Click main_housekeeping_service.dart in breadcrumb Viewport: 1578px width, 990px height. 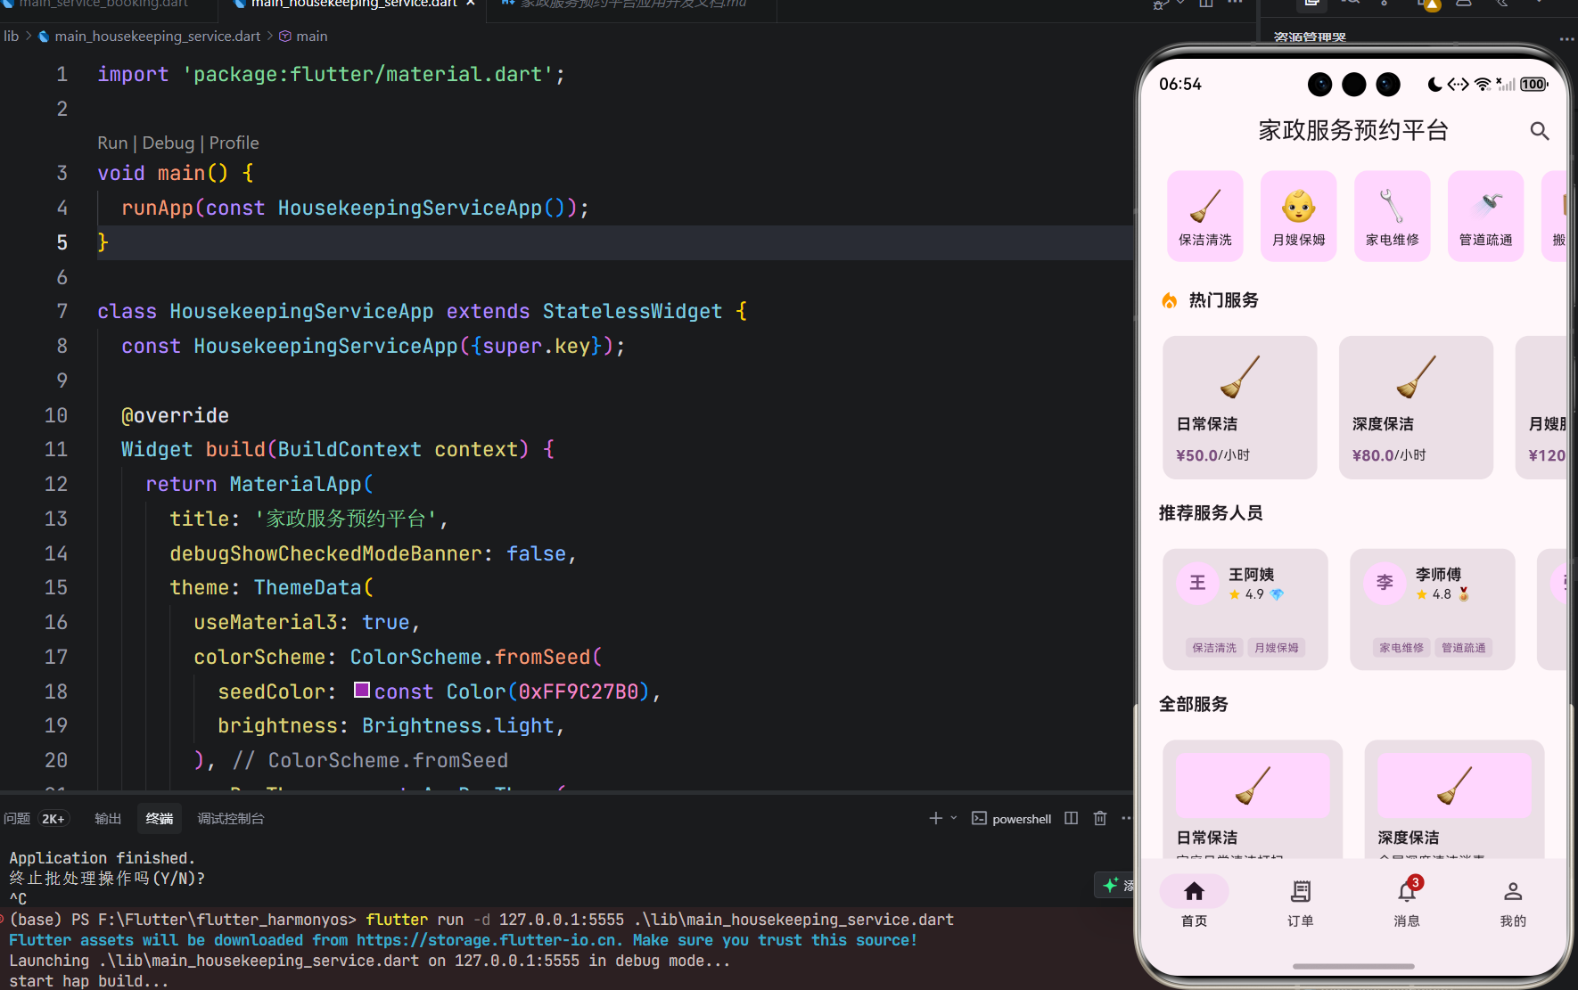[157, 36]
